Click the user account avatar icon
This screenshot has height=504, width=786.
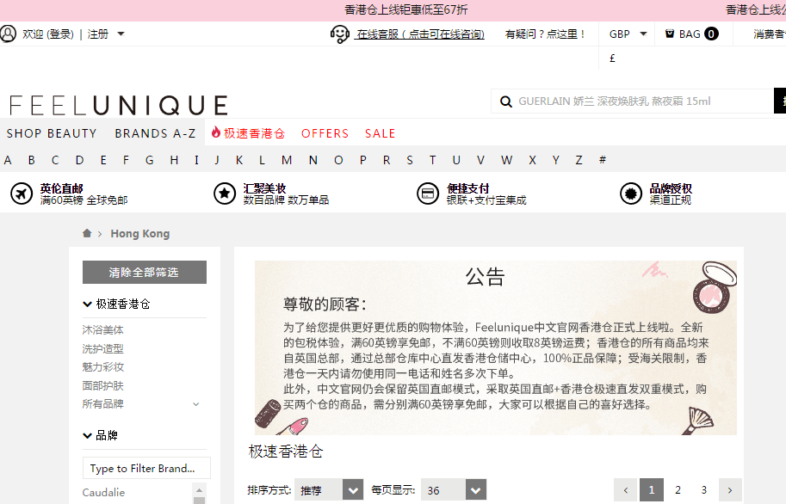point(8,34)
